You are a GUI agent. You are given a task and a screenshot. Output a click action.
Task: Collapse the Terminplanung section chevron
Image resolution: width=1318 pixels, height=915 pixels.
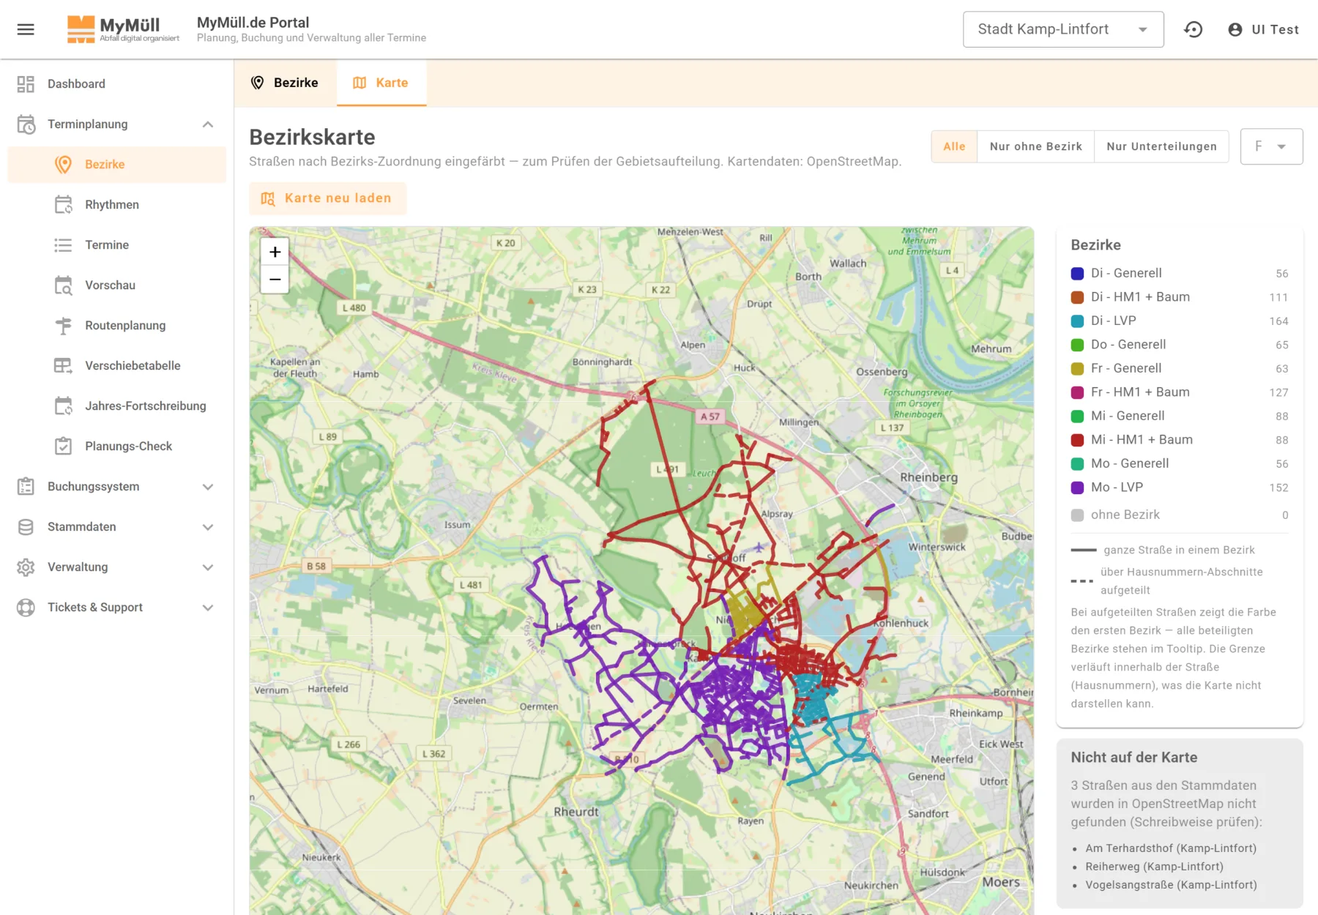pyautogui.click(x=208, y=124)
